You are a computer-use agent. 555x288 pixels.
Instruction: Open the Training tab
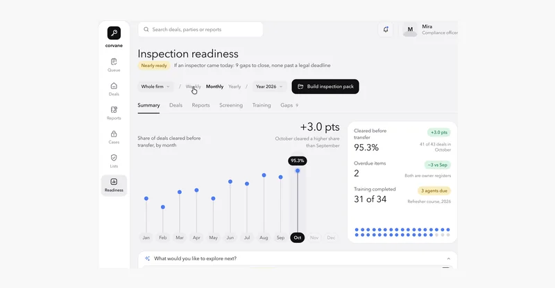pyautogui.click(x=262, y=105)
